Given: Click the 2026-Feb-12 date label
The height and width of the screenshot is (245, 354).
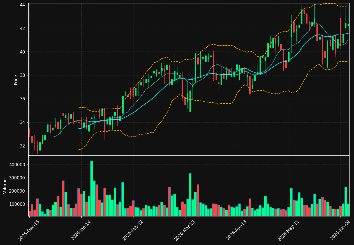Looking at the screenshot, I should (x=133, y=230).
